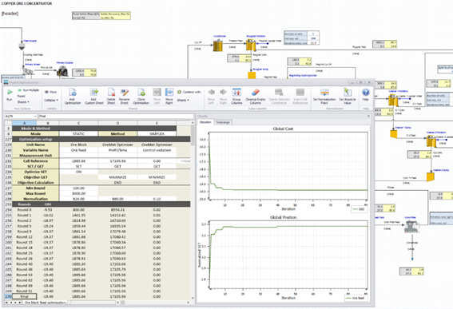453x309 pixels.
Task: Click SIMPLEX method cell
Action: pos(157,133)
